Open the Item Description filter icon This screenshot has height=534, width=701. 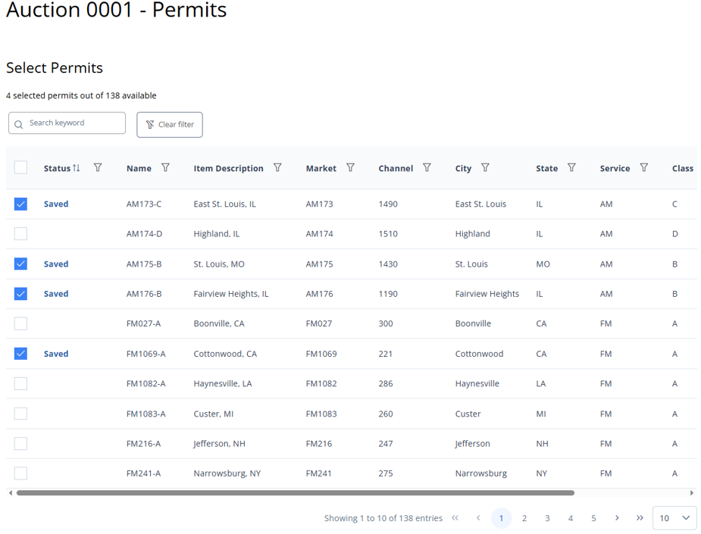[277, 168]
